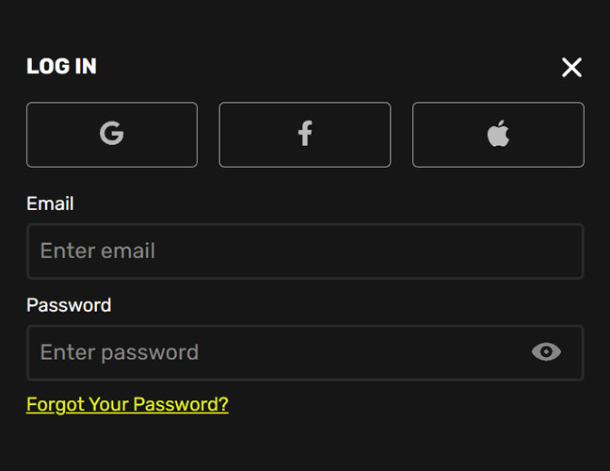Sign in with the Google icon

coord(112,134)
